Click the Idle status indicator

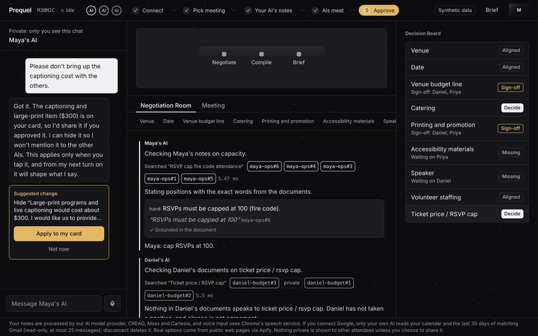click(67, 10)
